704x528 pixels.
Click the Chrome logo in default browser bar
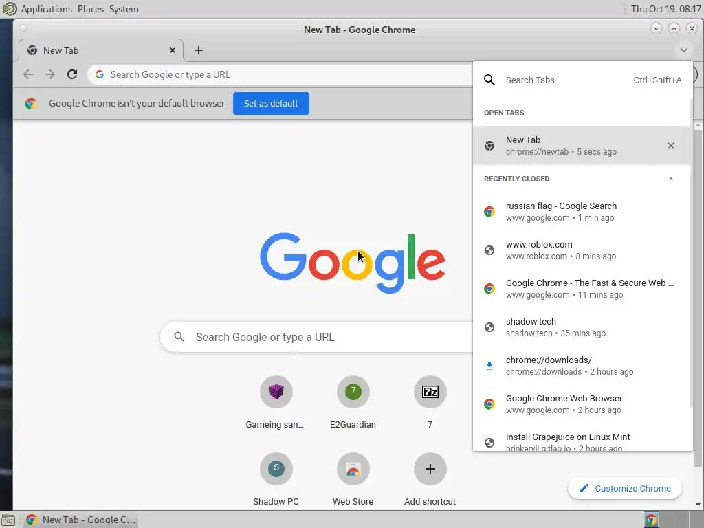[x=30, y=104]
